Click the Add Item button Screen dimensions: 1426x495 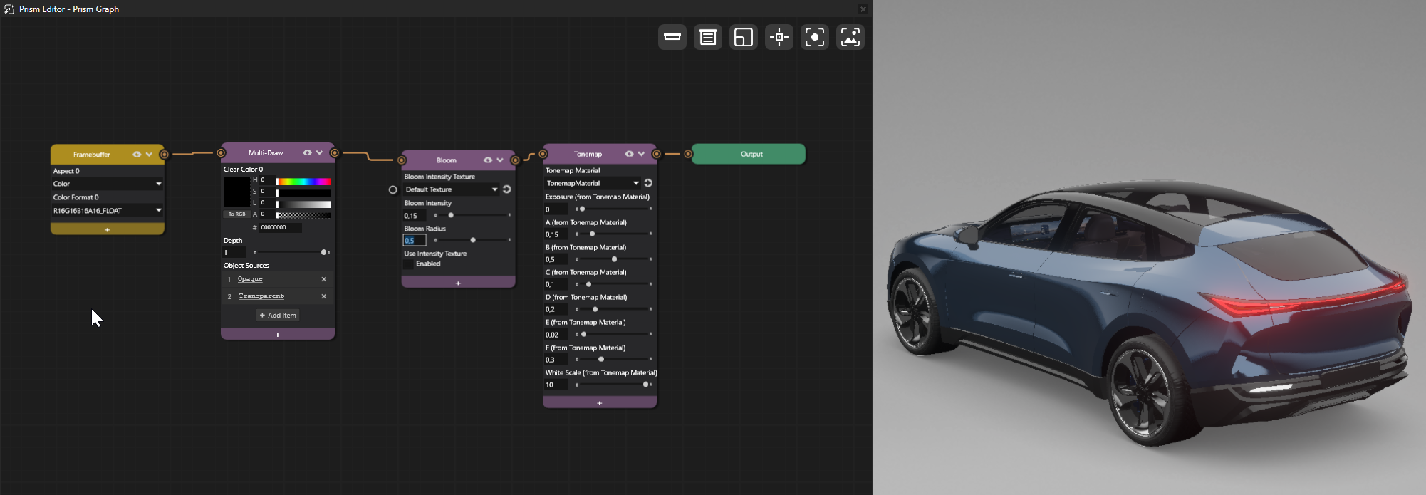pos(278,316)
